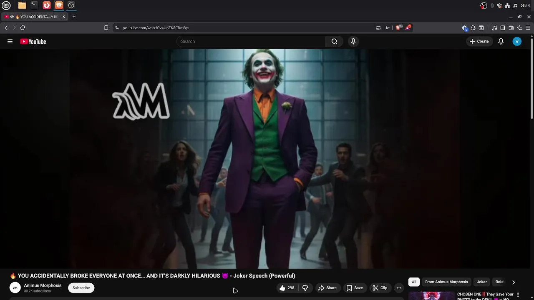This screenshot has width=534, height=300.
Task: Bookmark this page
Action: [x=106, y=27]
